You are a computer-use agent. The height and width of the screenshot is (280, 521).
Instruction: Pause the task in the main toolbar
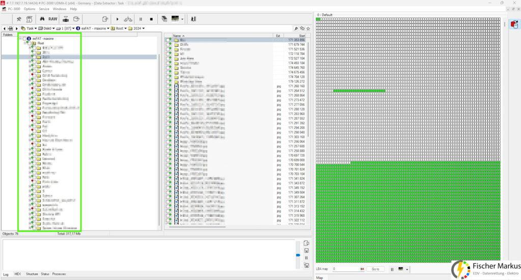point(141,19)
